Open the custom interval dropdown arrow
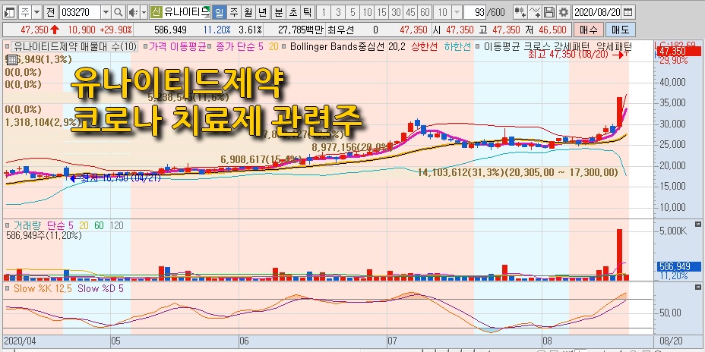 [x=457, y=12]
